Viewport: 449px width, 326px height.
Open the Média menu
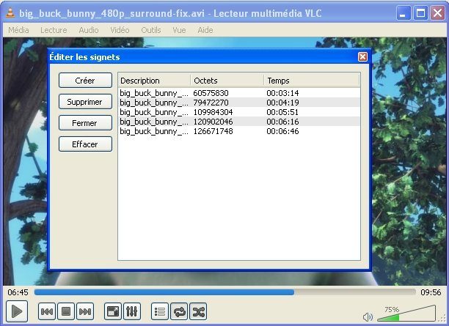point(18,30)
